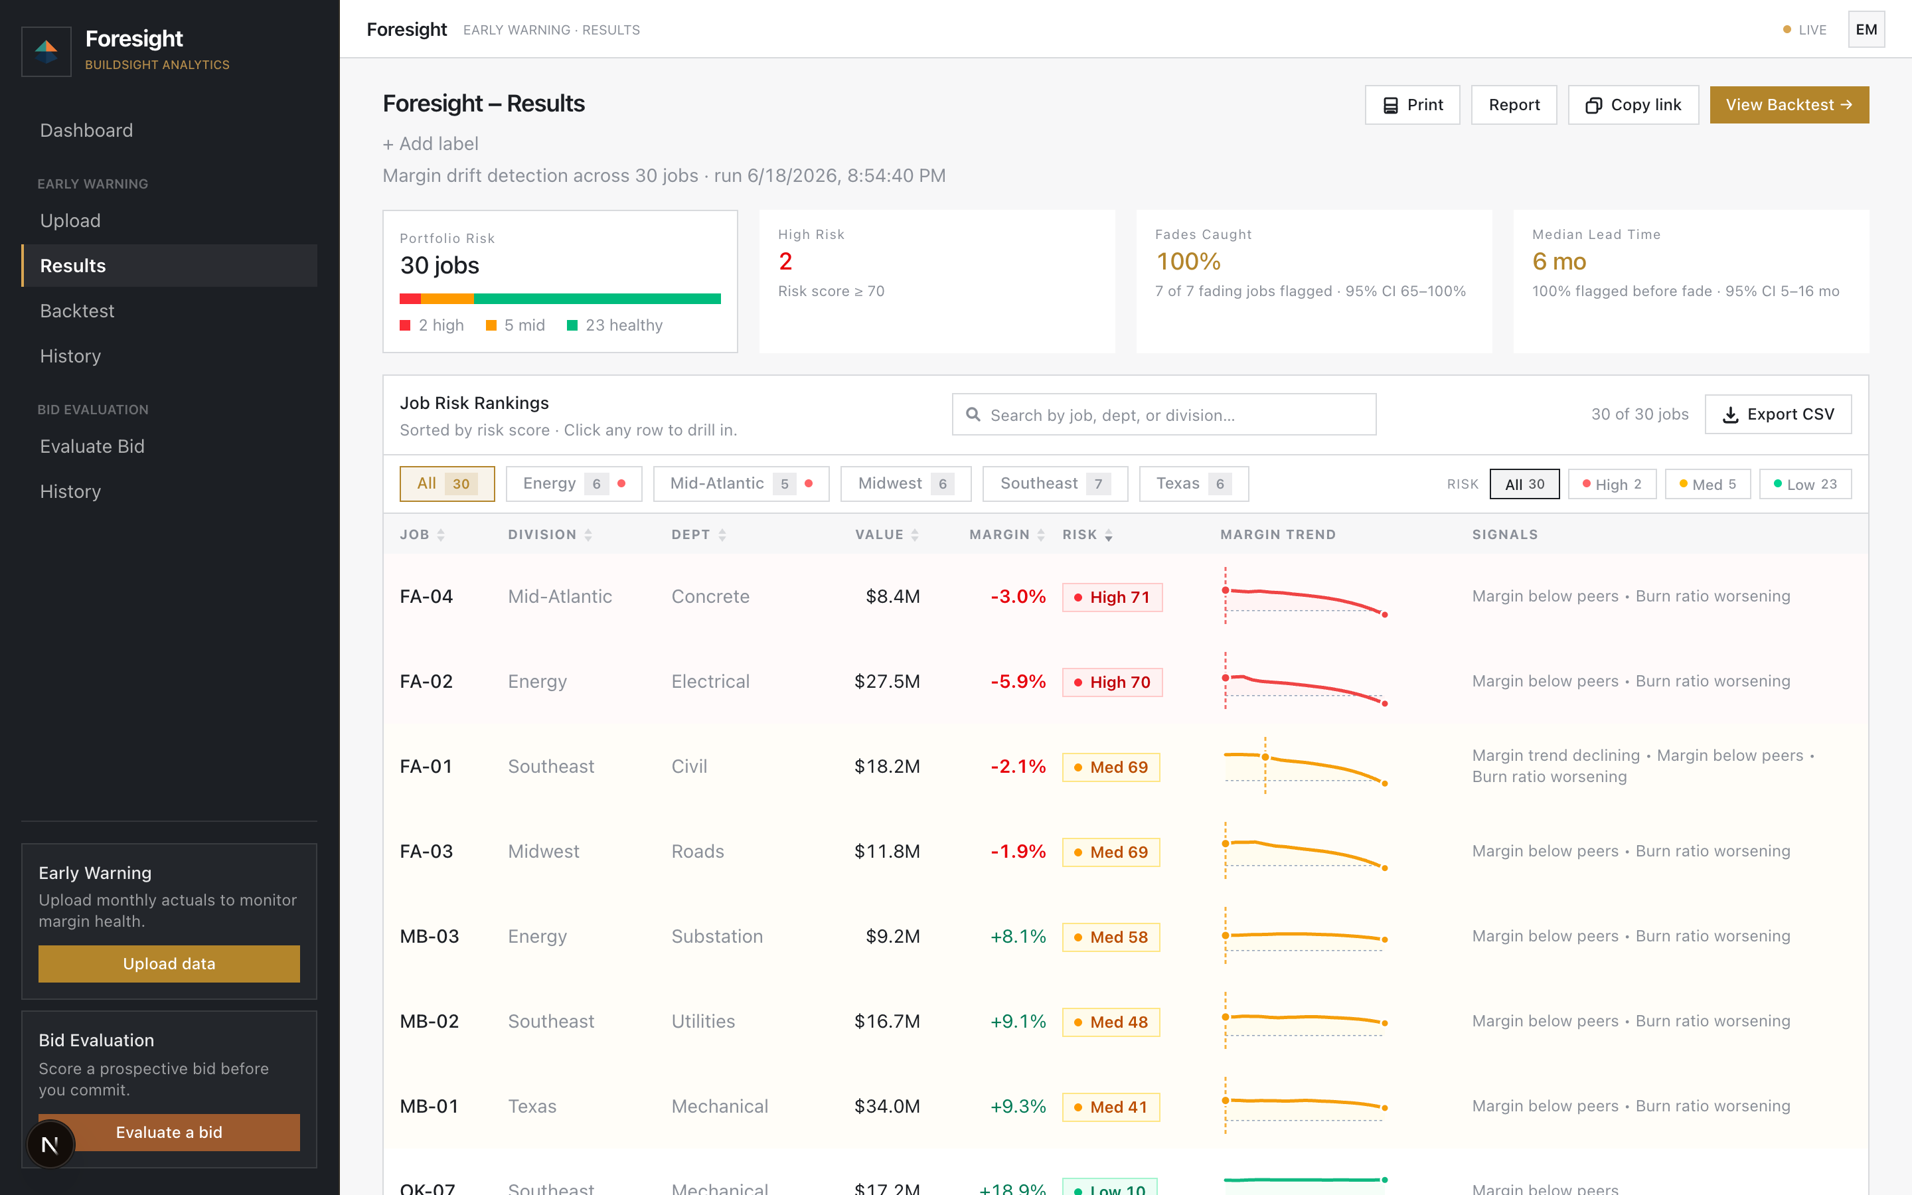The width and height of the screenshot is (1912, 1195).
Task: Select the All 30 division tab
Action: click(x=447, y=484)
